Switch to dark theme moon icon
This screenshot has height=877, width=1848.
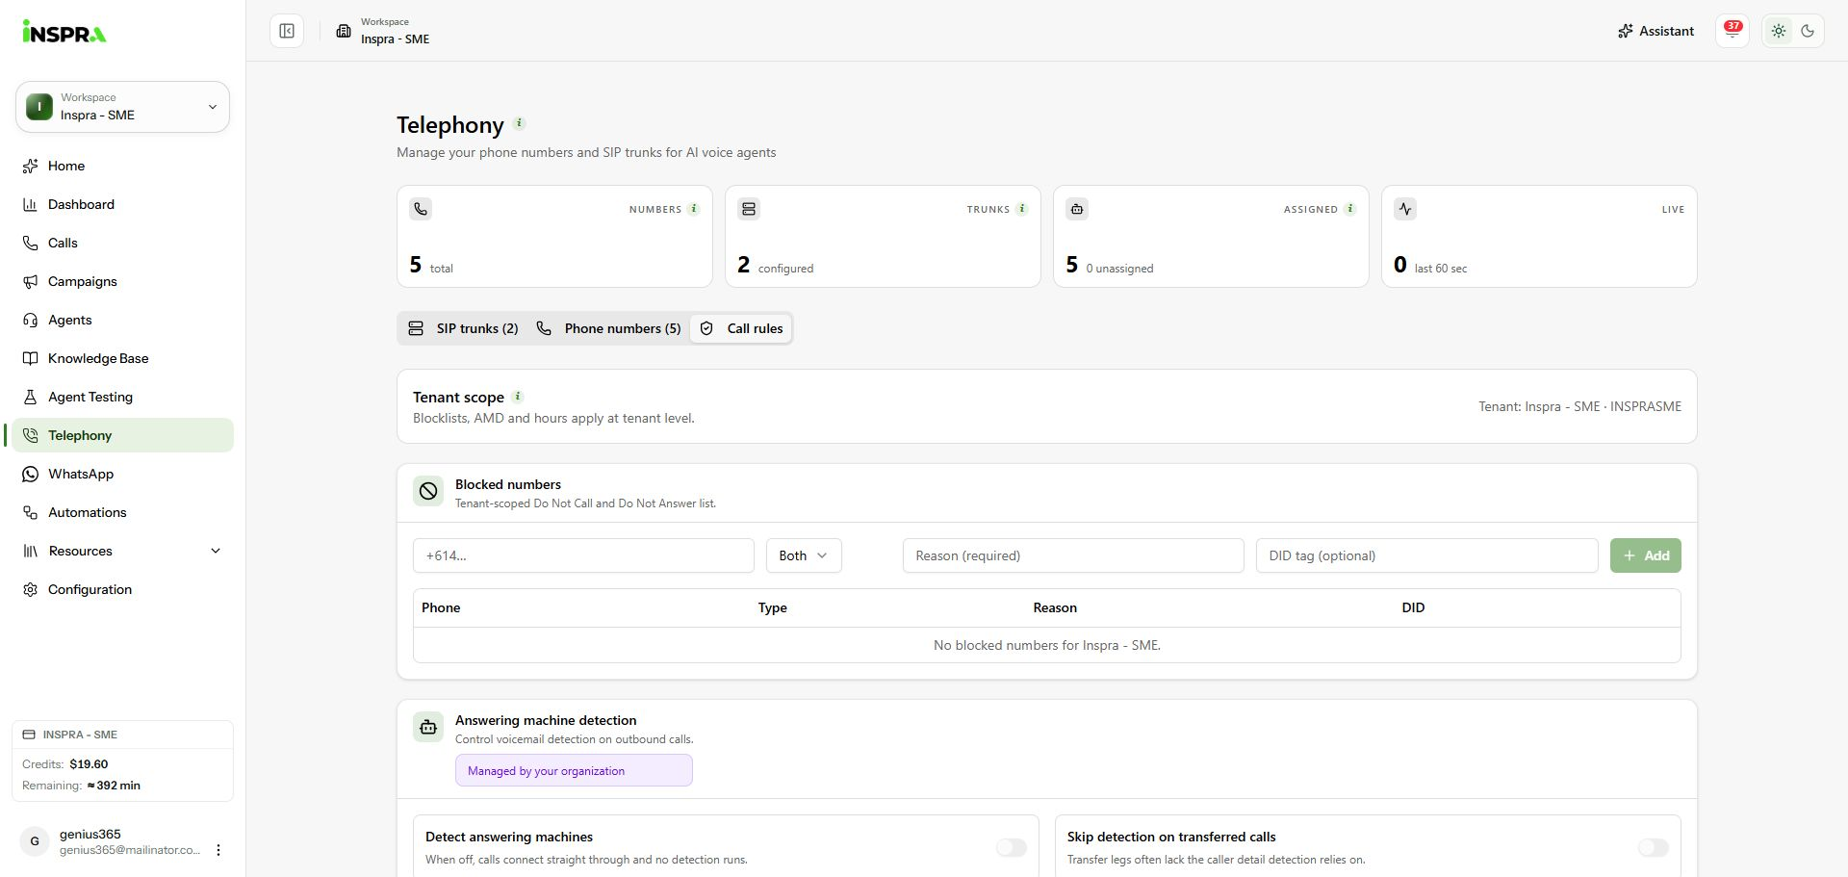pyautogui.click(x=1808, y=31)
